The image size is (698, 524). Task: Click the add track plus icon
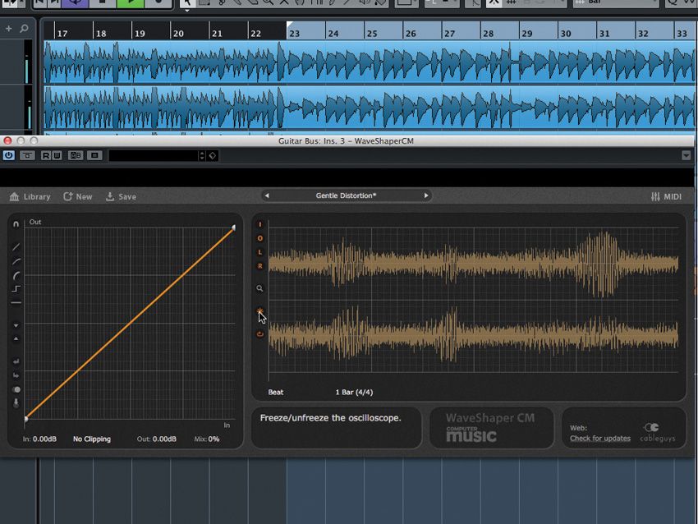[9, 29]
